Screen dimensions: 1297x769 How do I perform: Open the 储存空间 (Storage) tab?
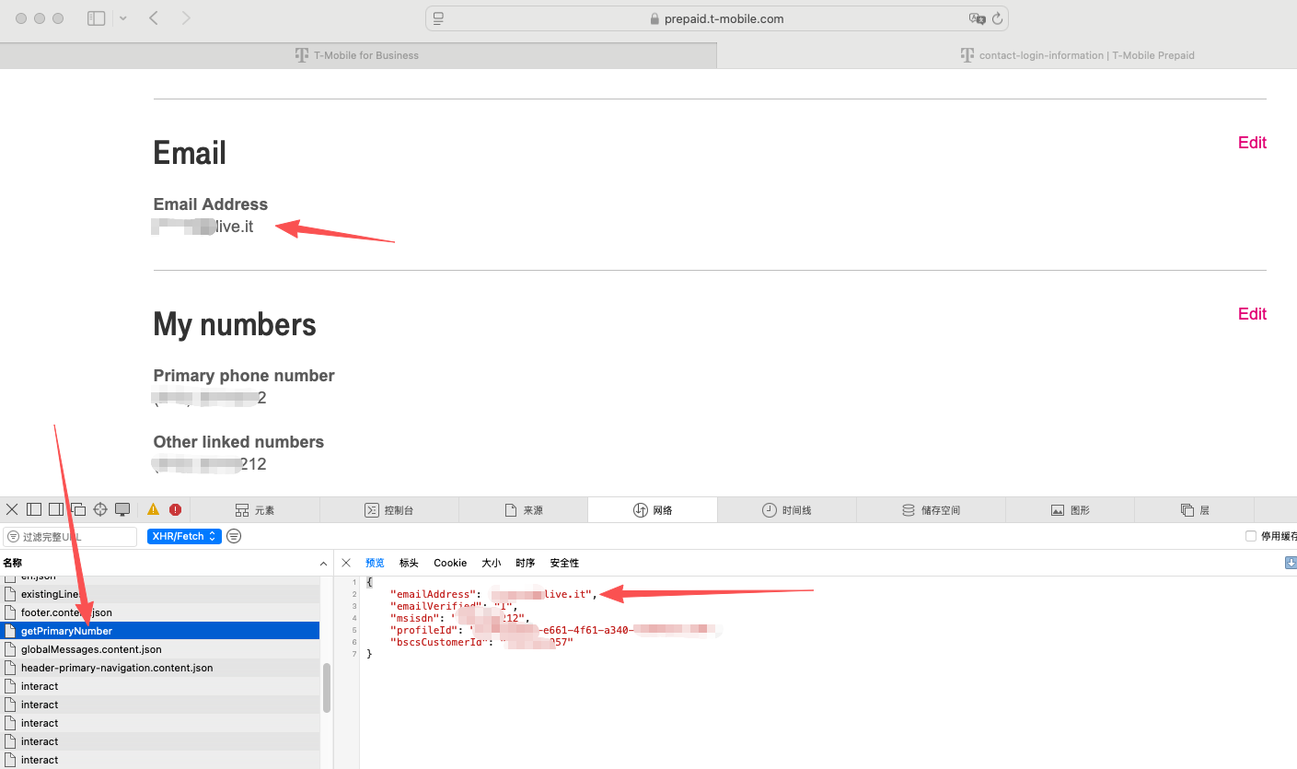931,510
